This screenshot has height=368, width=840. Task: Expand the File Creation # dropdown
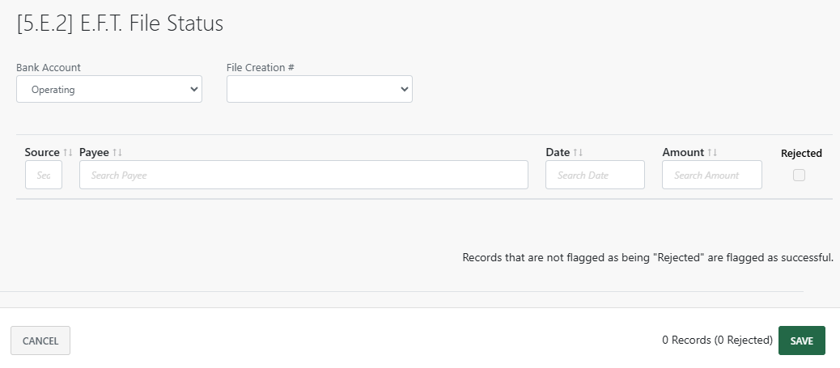pyautogui.click(x=320, y=90)
